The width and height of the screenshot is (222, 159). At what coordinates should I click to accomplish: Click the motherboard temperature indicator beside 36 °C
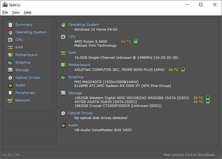[183, 69]
